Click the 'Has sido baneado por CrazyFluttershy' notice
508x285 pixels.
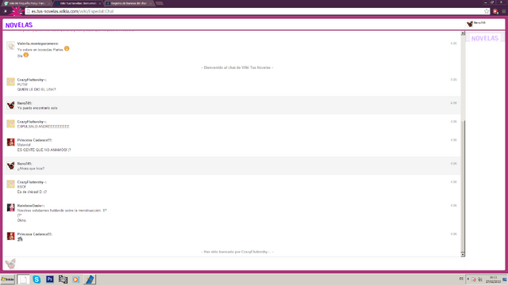(237, 252)
